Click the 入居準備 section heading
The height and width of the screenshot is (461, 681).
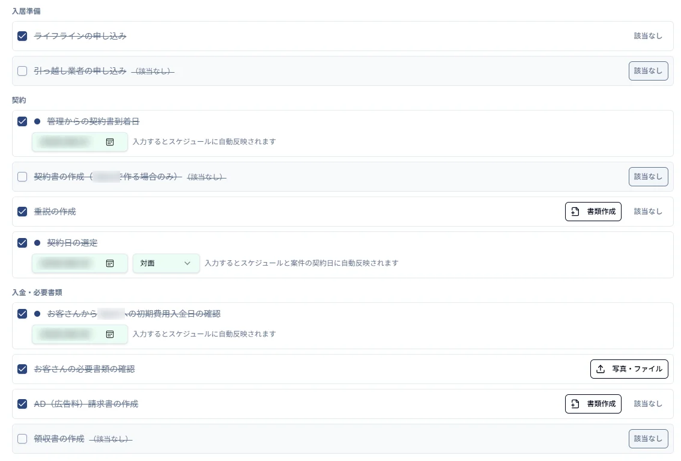click(x=26, y=11)
